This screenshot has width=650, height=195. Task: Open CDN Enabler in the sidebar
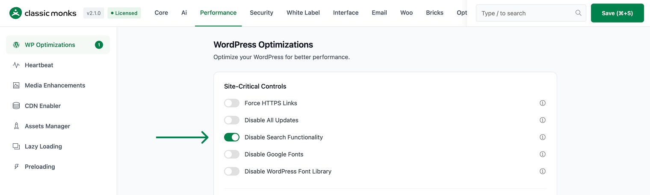[x=58, y=106]
